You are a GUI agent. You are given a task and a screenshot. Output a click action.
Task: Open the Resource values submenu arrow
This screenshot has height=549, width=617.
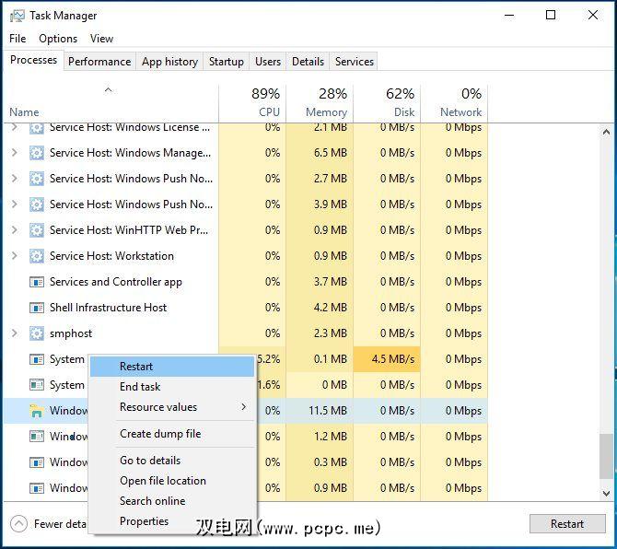[x=244, y=407]
